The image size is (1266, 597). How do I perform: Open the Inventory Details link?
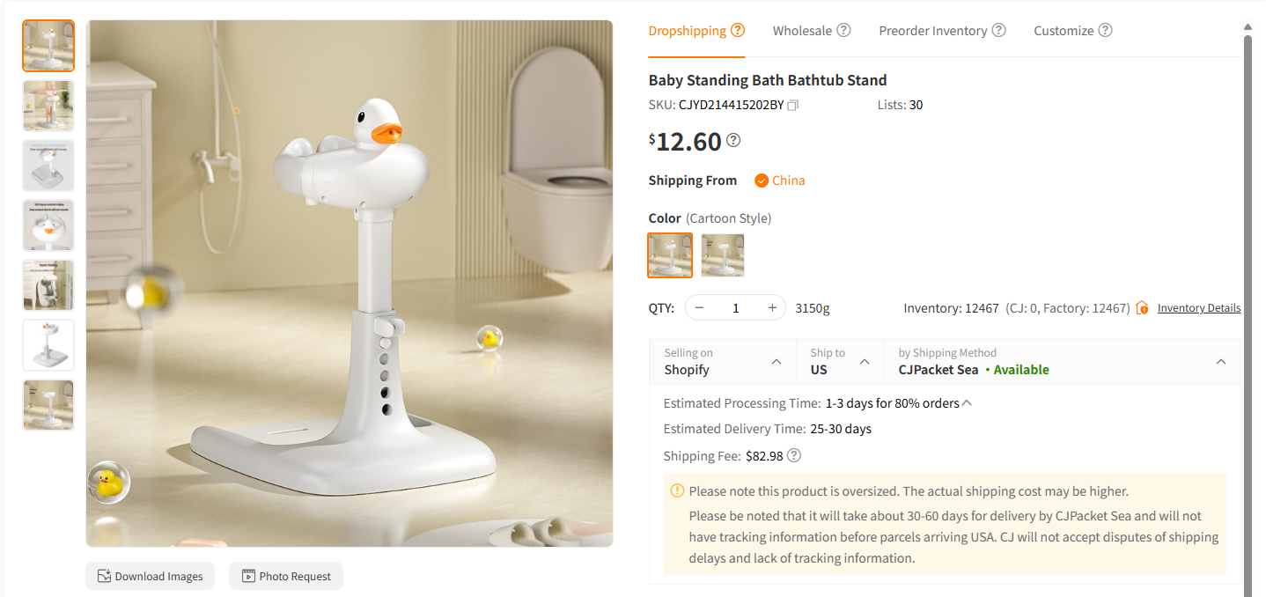[1198, 307]
